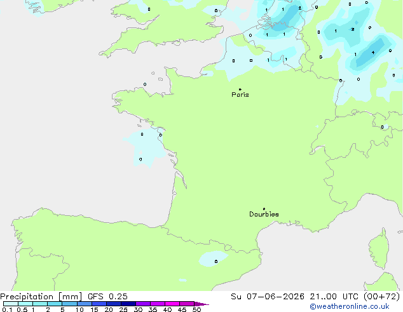This screenshot has height=312, width=403.
Task: Click the 'Precipitation [mm]' title text
Action: 41,297
